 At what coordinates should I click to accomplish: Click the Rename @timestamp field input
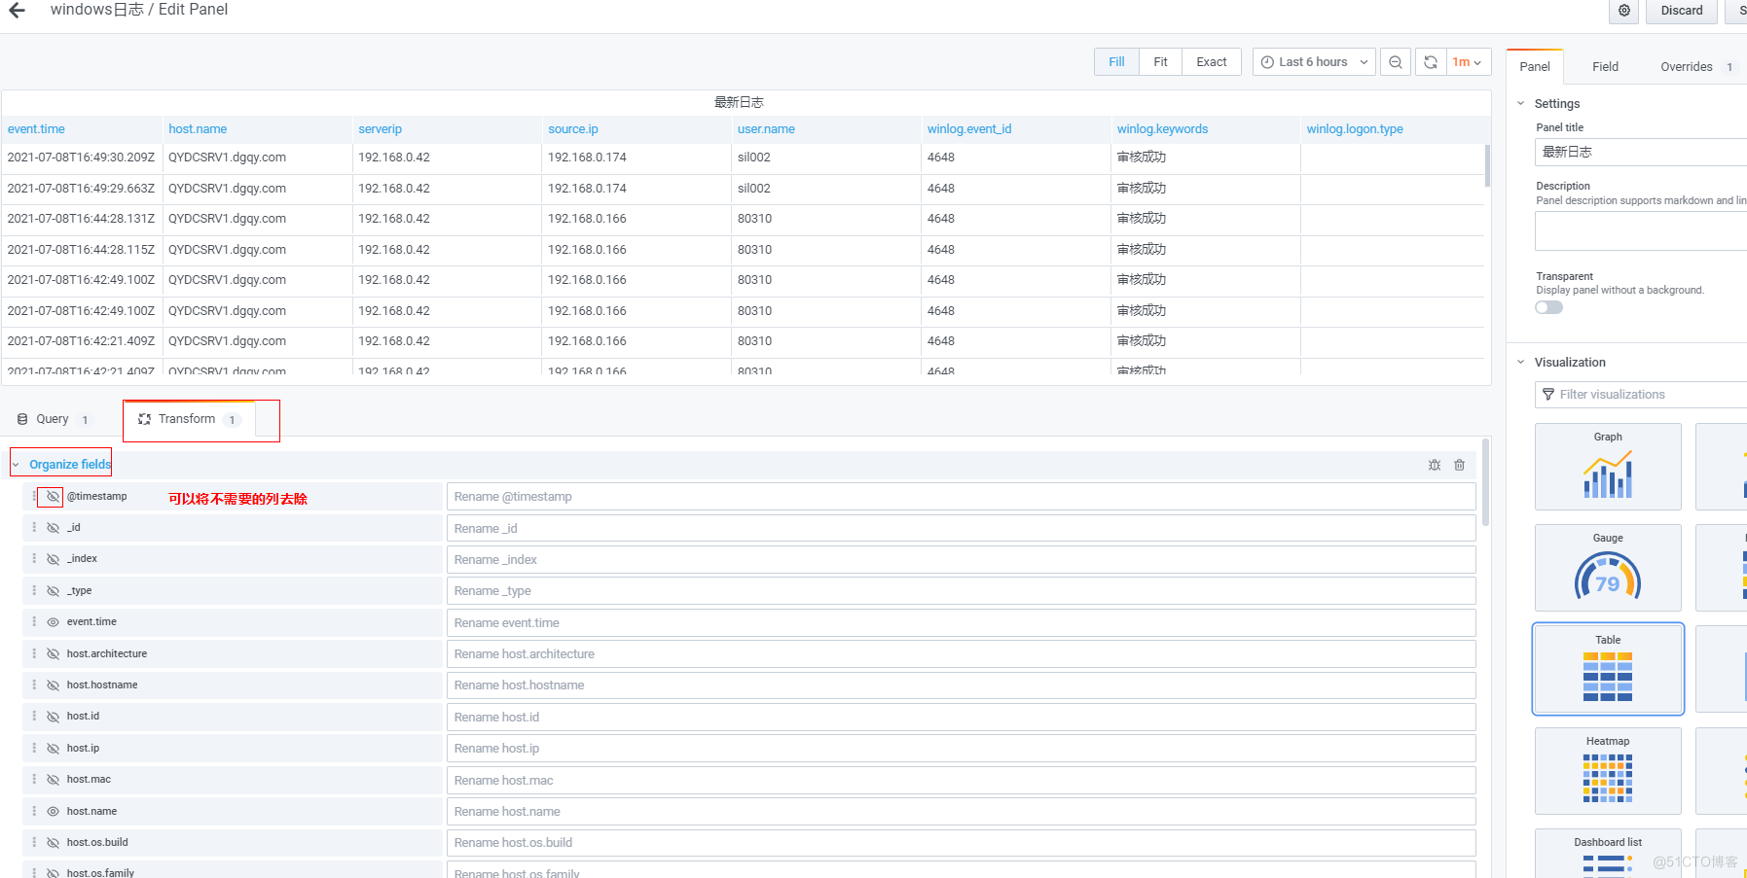pyautogui.click(x=961, y=497)
